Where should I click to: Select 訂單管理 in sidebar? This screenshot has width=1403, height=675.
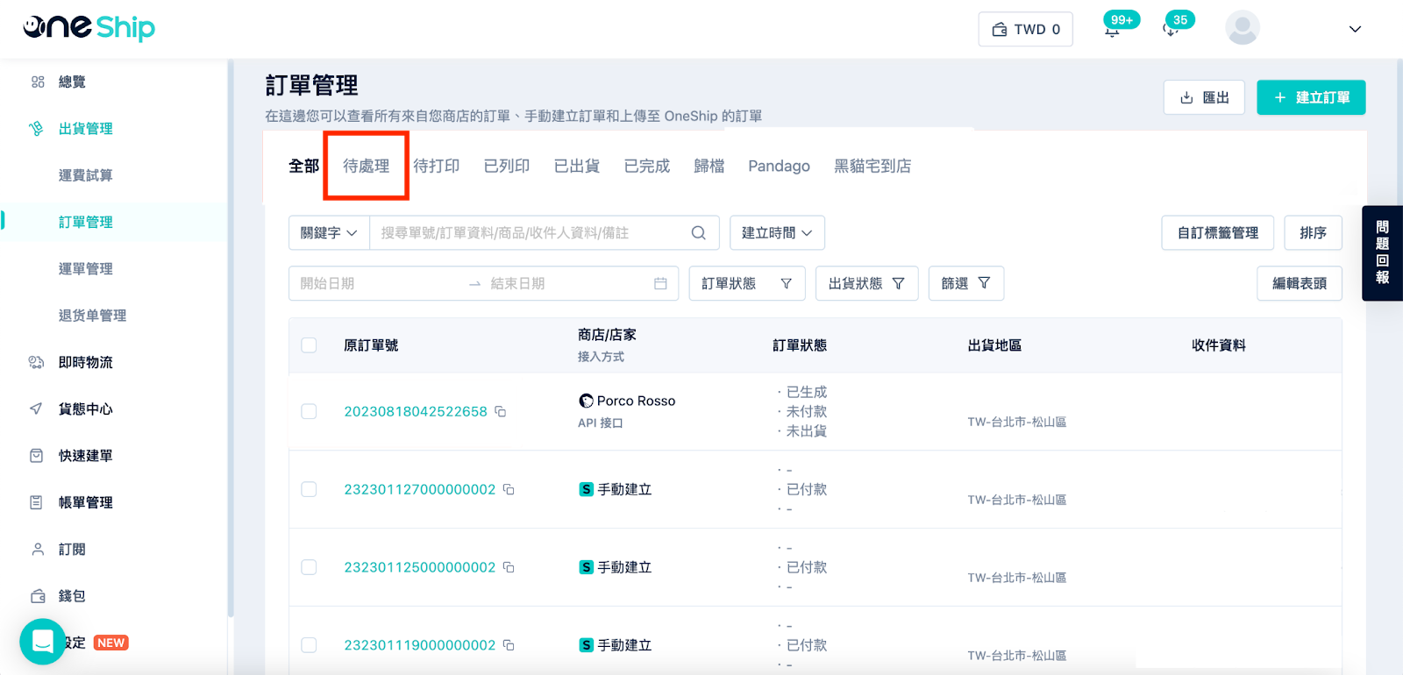(x=85, y=222)
